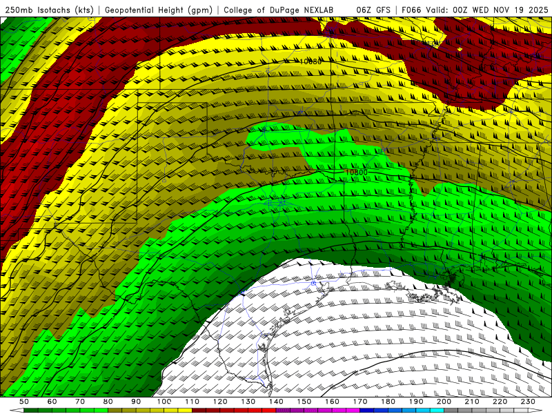This screenshot has height=414, width=552.
Task: Click the 70 value on the color scale
Action: [x=80, y=402]
